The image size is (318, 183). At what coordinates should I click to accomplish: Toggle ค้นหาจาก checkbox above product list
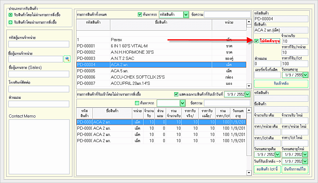(140, 14)
